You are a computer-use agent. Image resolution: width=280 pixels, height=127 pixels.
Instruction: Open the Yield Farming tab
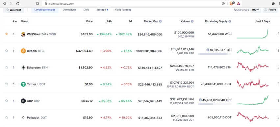pyautogui.click(x=123, y=10)
